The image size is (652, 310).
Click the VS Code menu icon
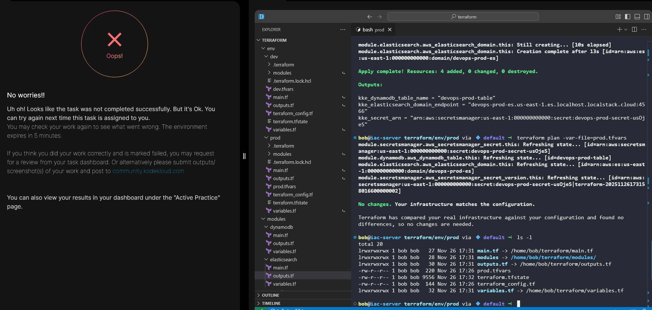pyautogui.click(x=262, y=17)
